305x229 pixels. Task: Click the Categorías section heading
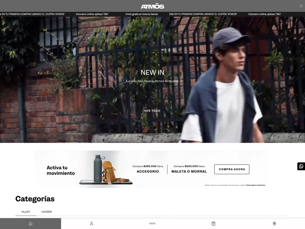pos(35,199)
